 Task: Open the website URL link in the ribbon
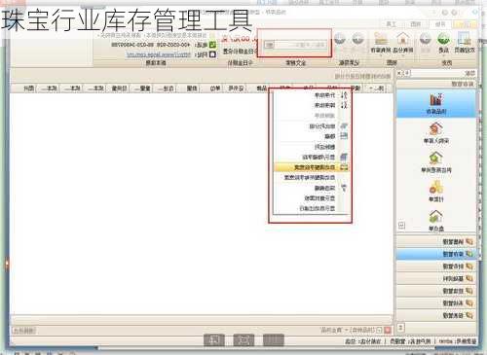pyautogui.click(x=159, y=54)
